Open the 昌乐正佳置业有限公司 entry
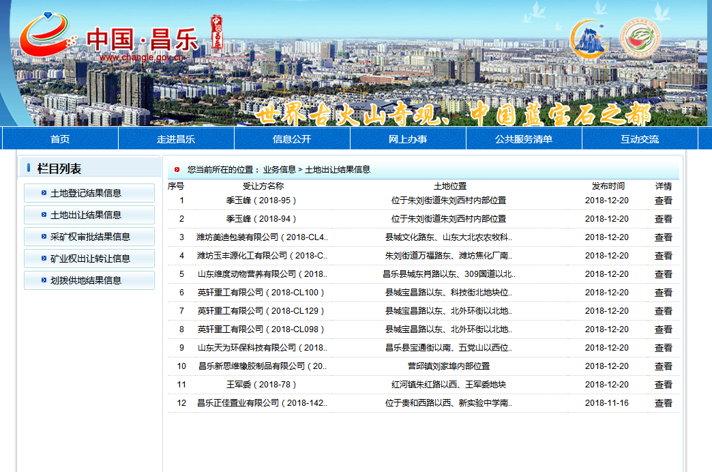The width and height of the screenshot is (712, 472). tap(263, 403)
